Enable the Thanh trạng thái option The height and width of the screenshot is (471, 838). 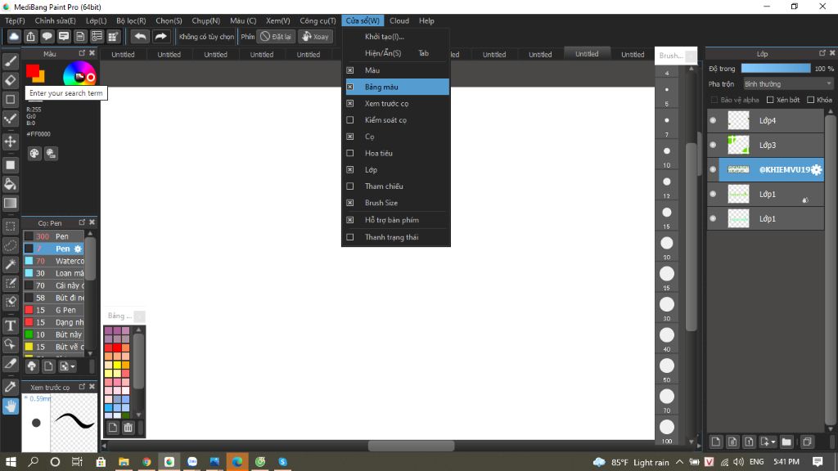tap(350, 237)
